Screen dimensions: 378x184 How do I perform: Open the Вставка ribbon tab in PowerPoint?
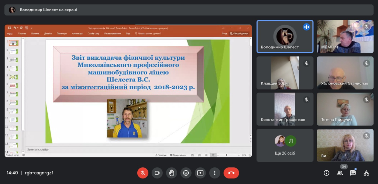click(35, 34)
